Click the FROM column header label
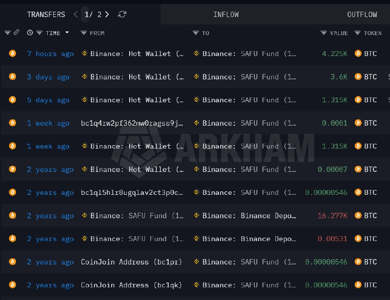This screenshot has width=390, height=300. tap(97, 33)
